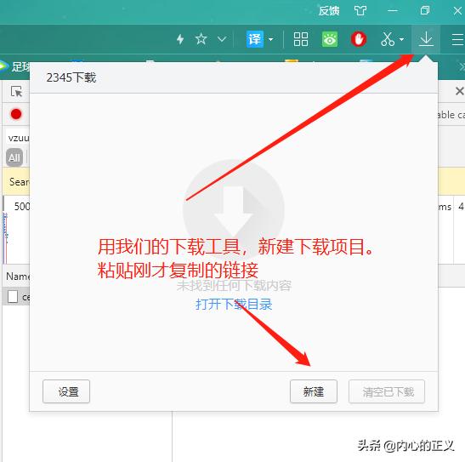Toggle the red network record button
The image size is (465, 462).
coord(16,114)
